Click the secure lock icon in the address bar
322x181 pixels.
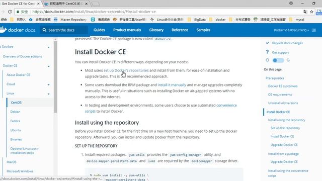point(18,12)
